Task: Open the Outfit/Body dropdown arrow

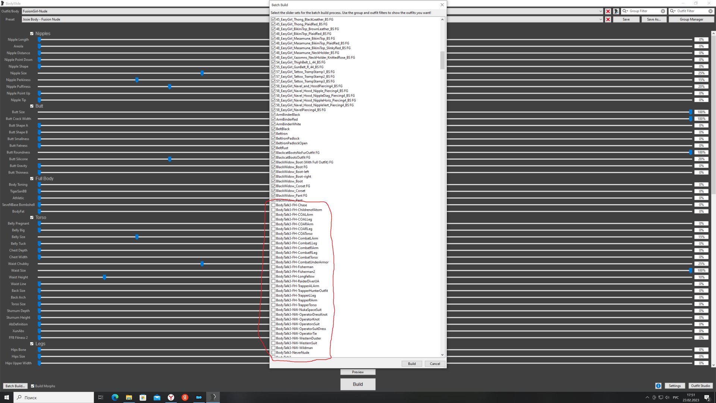Action: pyautogui.click(x=600, y=11)
